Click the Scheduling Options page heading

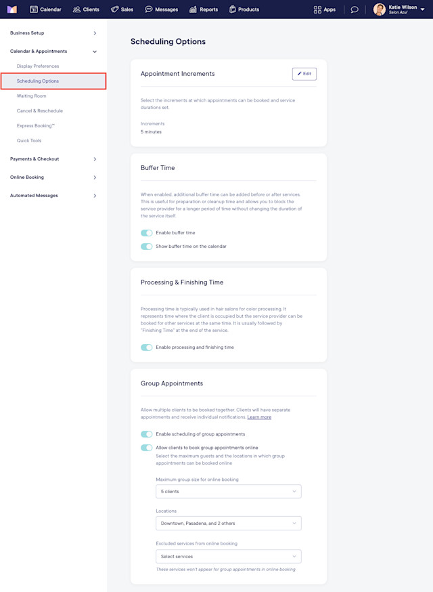click(168, 41)
